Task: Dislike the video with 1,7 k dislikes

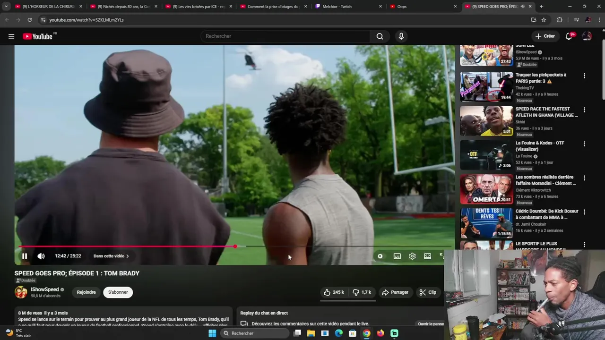Action: (363, 292)
